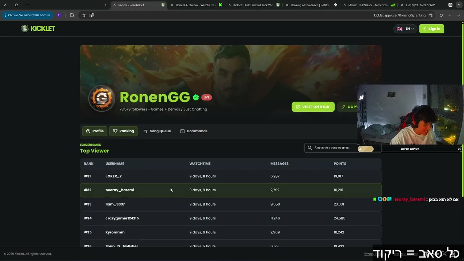Viewport: 464px width, 261px height.
Task: Click the Rank column header
Action: point(88,163)
